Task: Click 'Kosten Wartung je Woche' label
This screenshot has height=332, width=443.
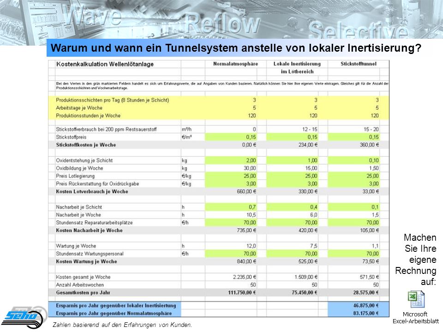Action: click(x=86, y=261)
